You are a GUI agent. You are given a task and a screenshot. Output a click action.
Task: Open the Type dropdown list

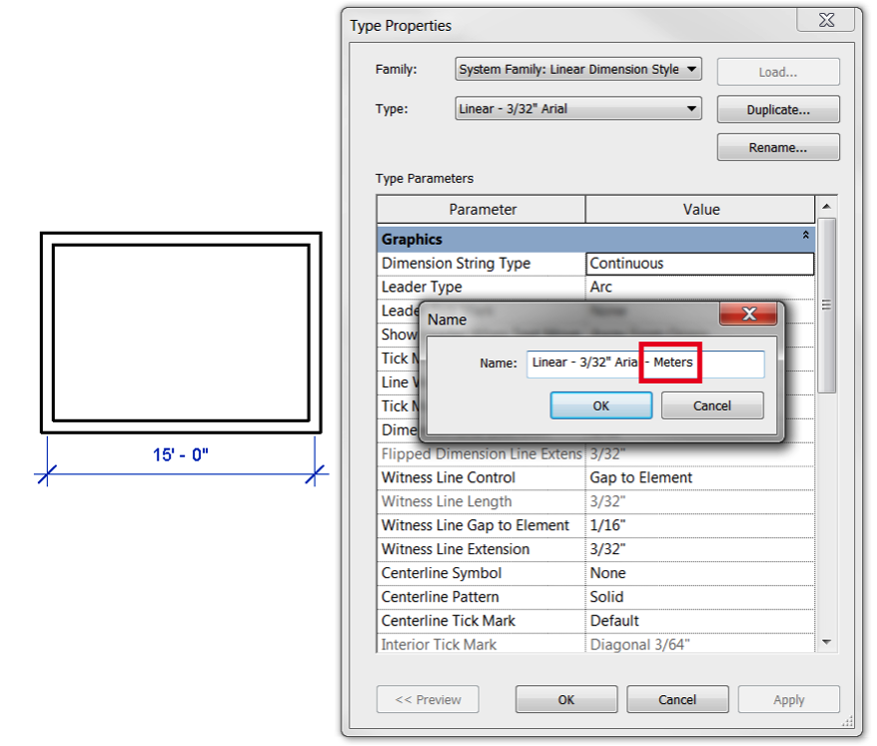tap(691, 109)
